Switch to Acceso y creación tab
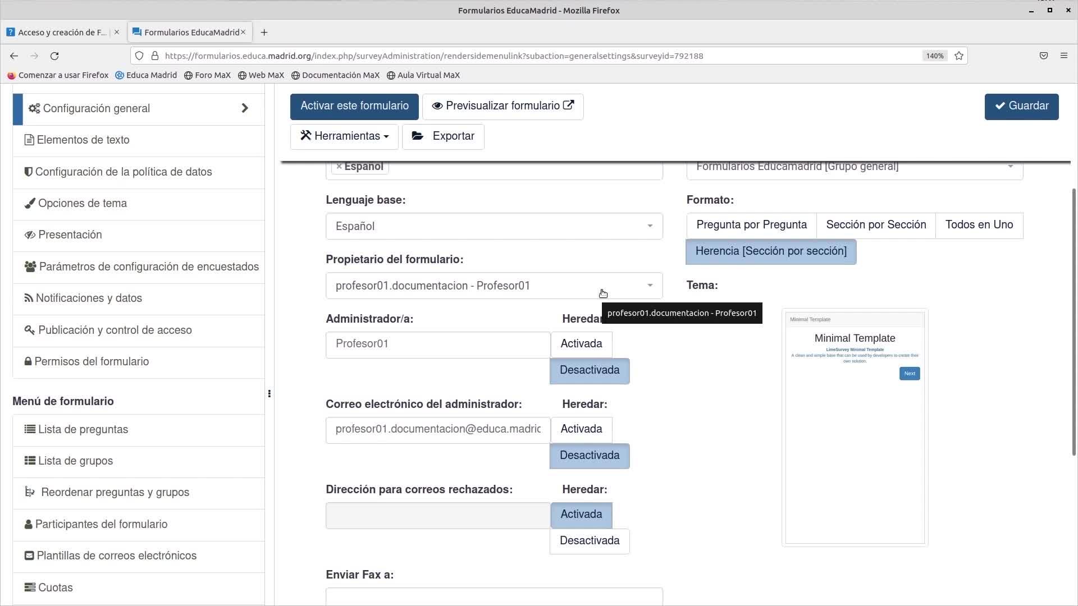 62,33
